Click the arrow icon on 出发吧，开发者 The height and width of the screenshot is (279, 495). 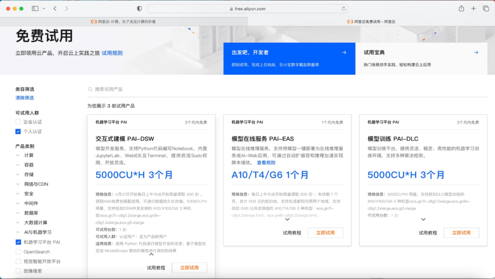[344, 52]
